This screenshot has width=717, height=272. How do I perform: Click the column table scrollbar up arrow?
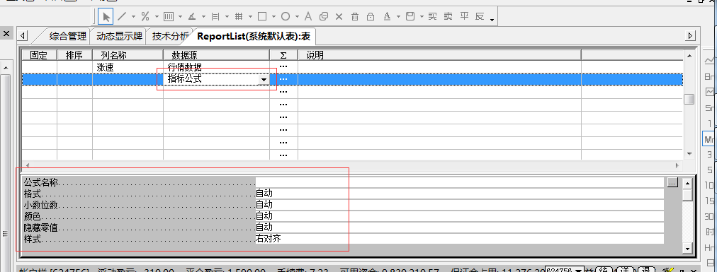pos(689,55)
